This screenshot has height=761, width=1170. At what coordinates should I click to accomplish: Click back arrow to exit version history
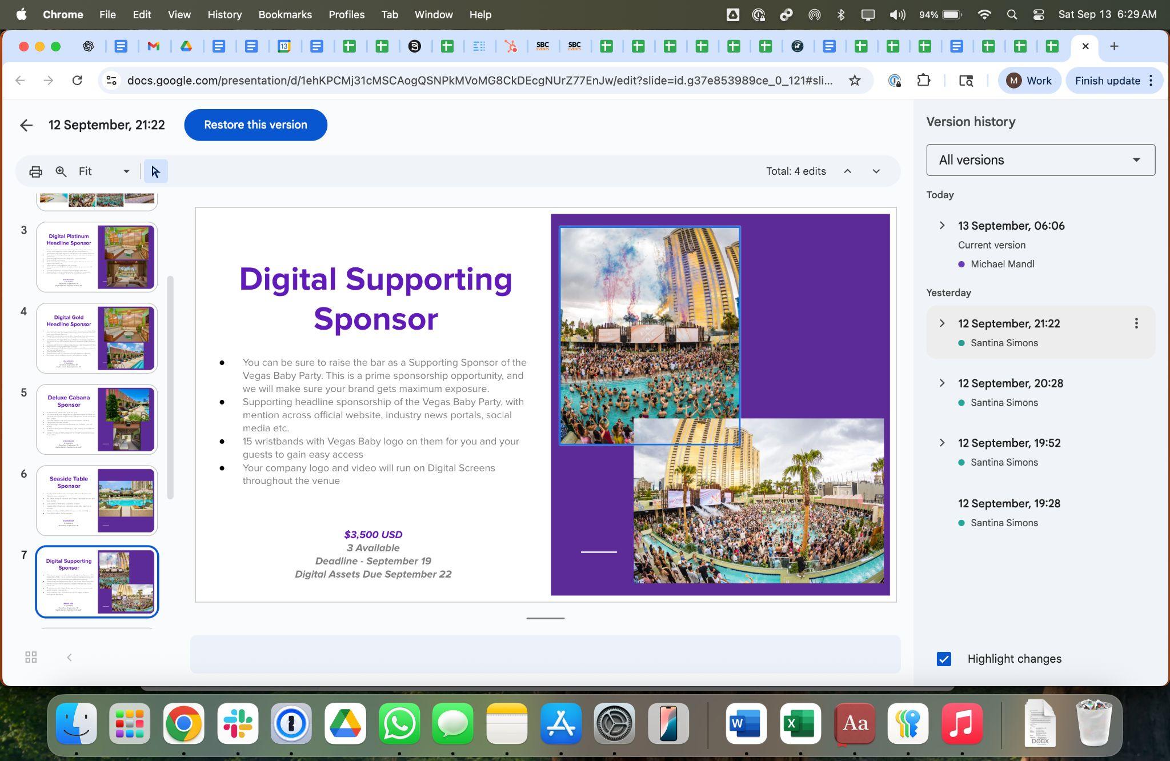(26, 125)
